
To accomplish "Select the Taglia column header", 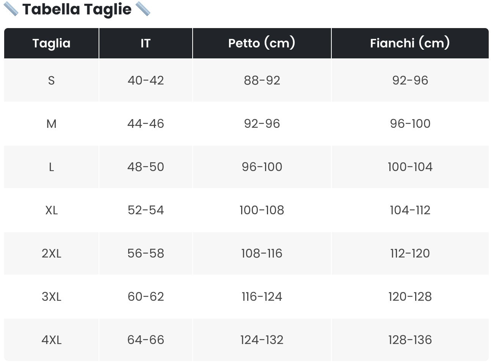I will 52,43.
